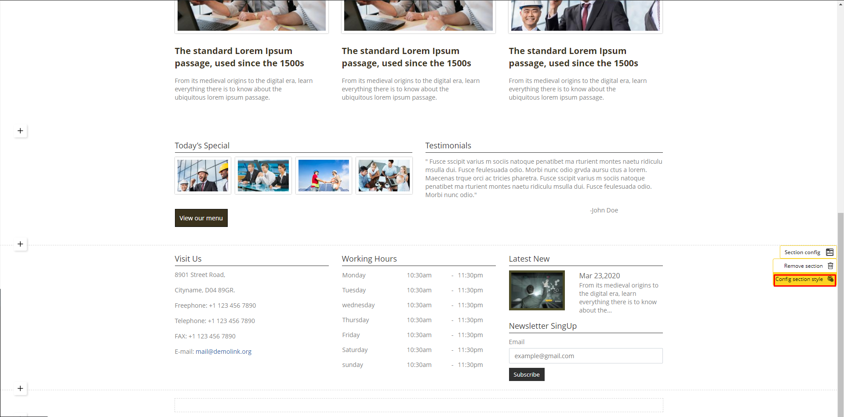Open the Latest New article thumbnail
844x417 pixels.
point(537,290)
